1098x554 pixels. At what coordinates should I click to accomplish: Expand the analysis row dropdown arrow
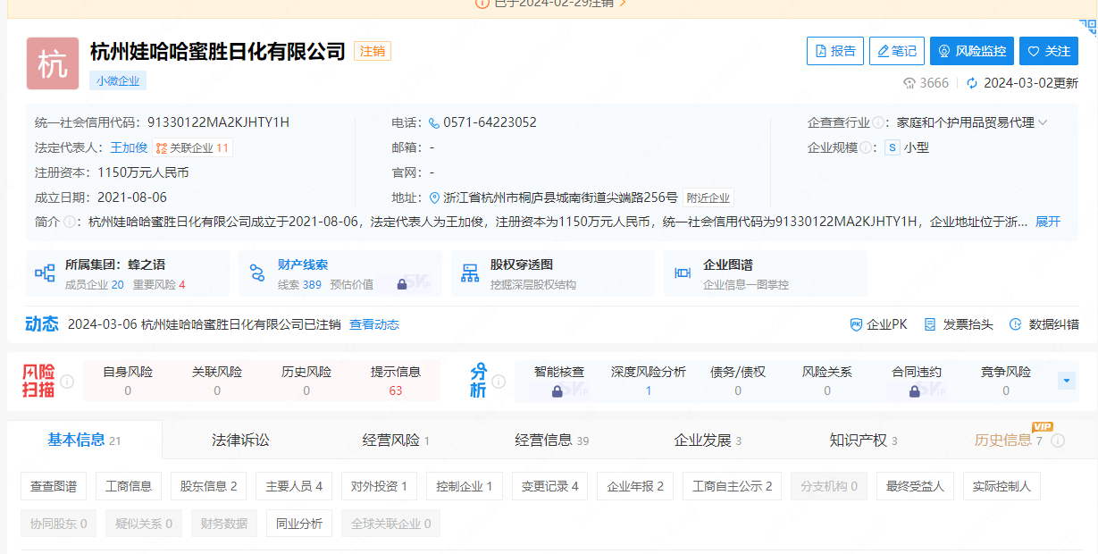click(1066, 381)
